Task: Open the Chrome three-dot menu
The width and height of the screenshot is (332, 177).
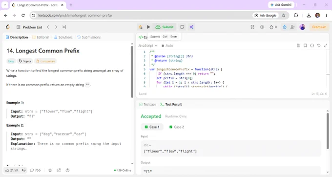Action: click(326, 15)
